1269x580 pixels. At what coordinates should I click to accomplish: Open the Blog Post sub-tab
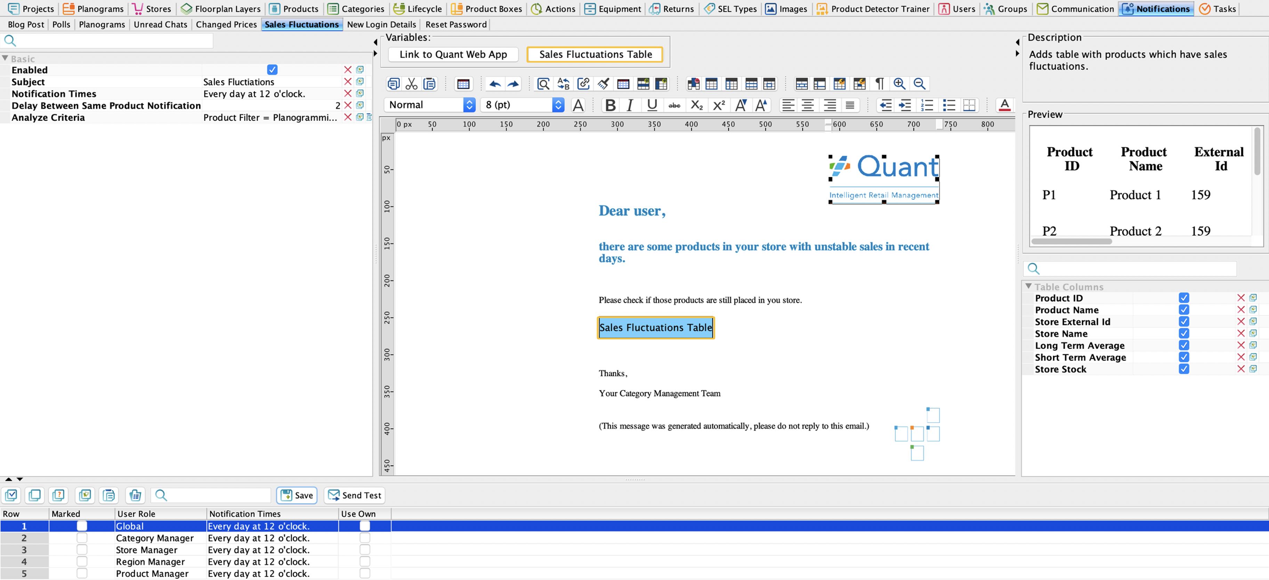point(26,25)
